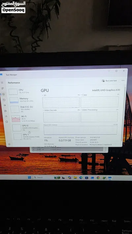Open the Startup apps icon in sidebar
The image size is (132, 234).
coord(5,105)
